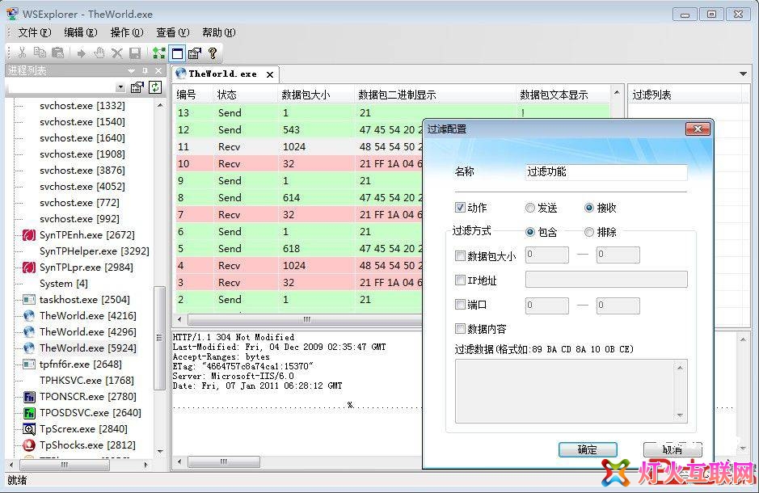Close the TheWorld.exe tab

coord(270,74)
